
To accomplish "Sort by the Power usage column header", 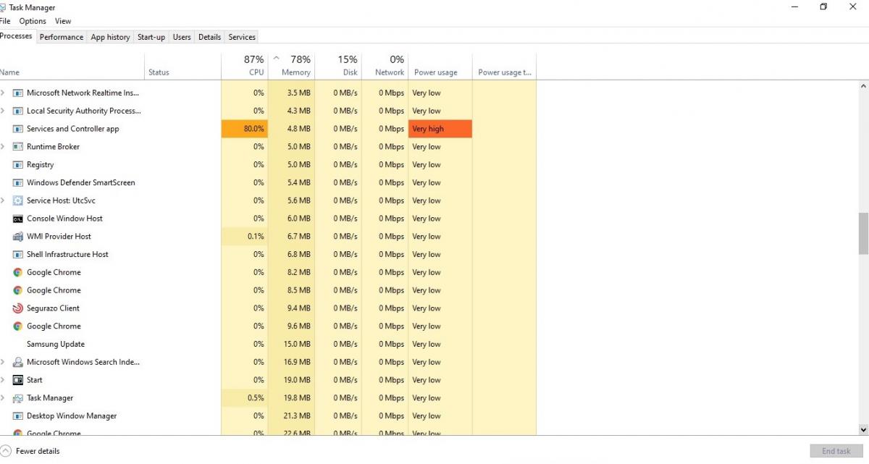I will point(440,67).
